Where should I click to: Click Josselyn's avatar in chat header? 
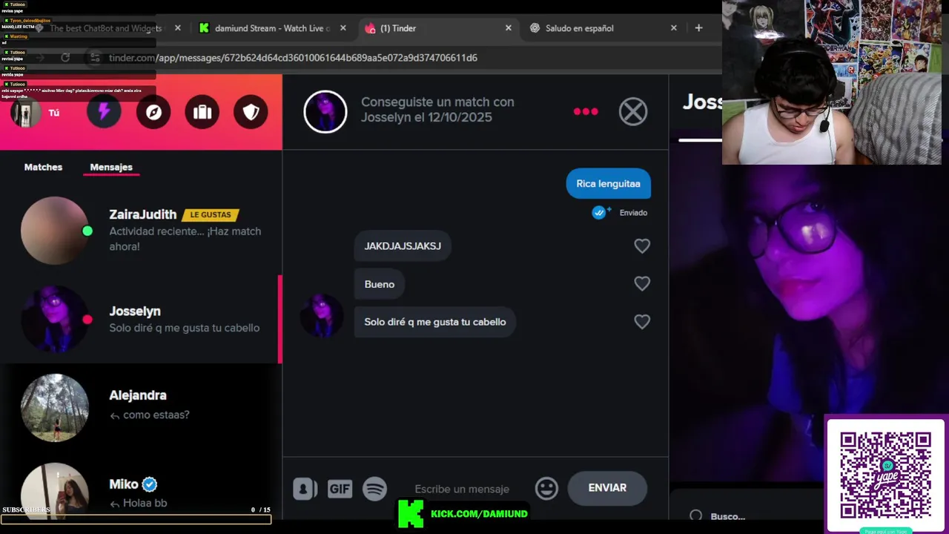[325, 112]
